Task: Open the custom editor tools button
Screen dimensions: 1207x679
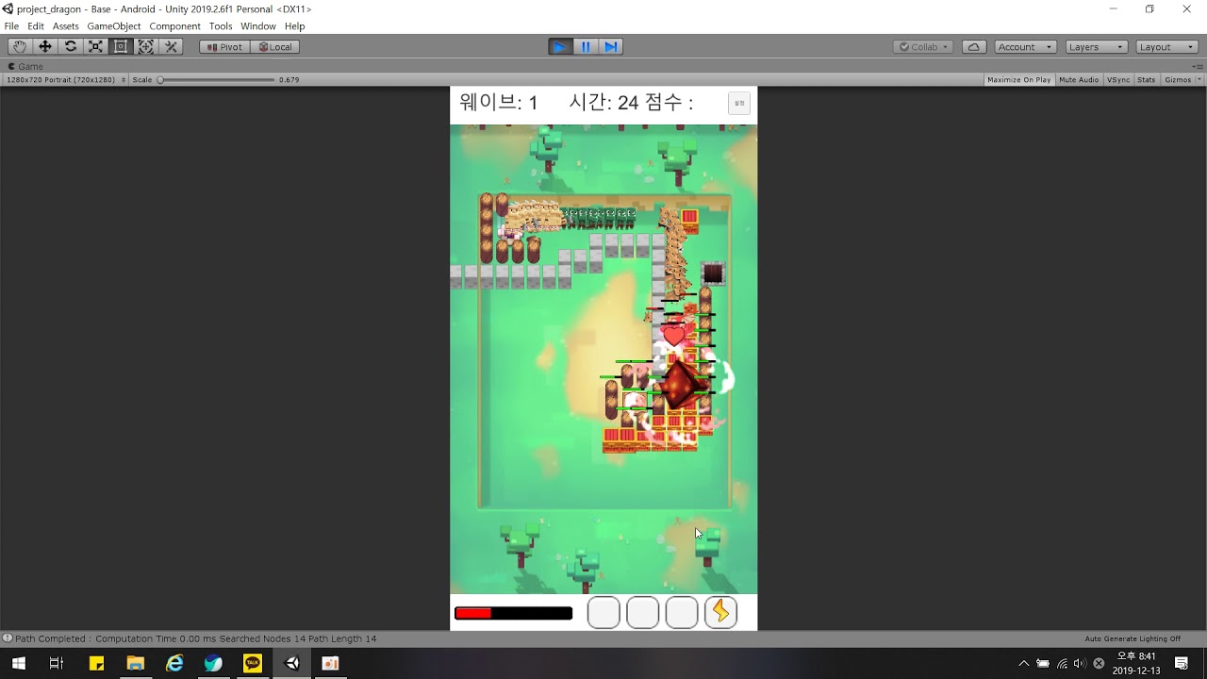Action: [x=171, y=46]
